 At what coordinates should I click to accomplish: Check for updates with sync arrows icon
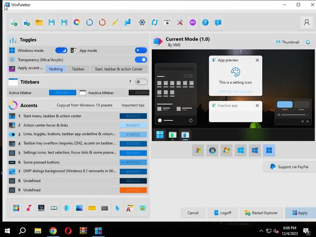[155, 22]
